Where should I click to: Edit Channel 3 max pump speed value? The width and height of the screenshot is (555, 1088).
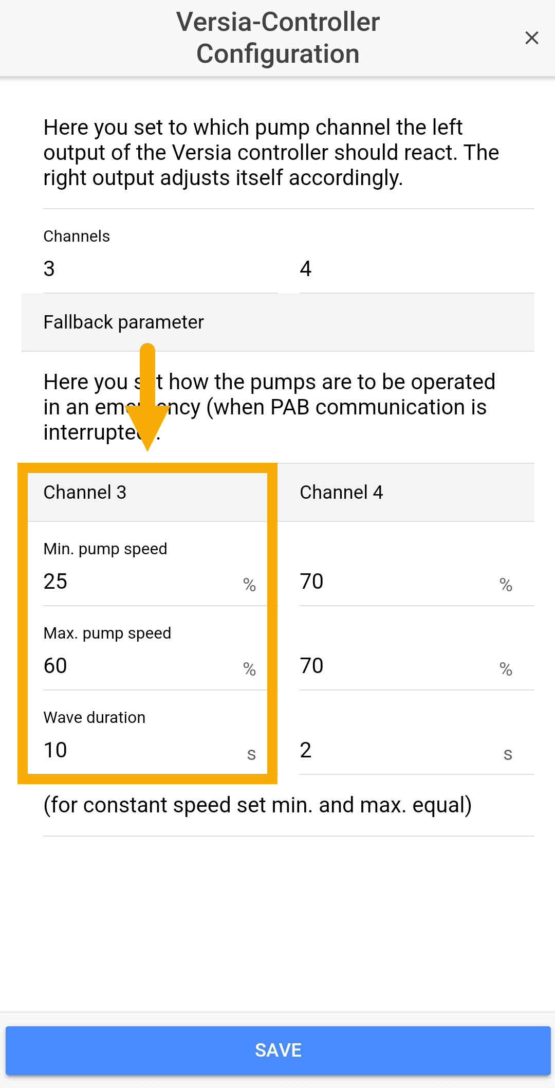tap(139, 666)
